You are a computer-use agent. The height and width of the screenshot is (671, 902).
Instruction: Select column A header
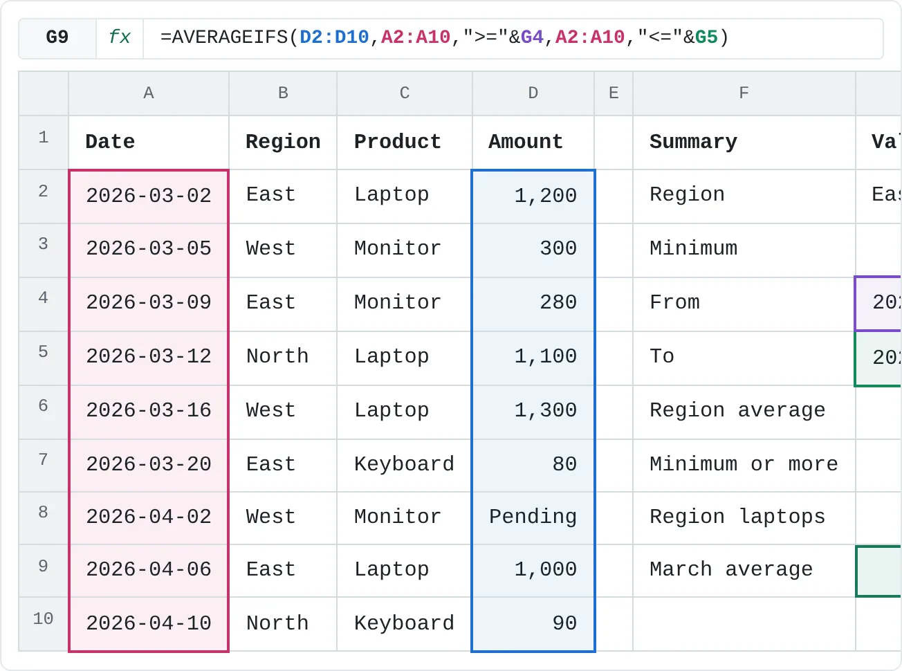point(149,93)
